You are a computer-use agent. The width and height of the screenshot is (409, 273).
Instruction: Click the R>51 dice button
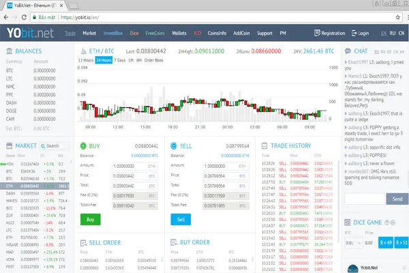(402, 243)
